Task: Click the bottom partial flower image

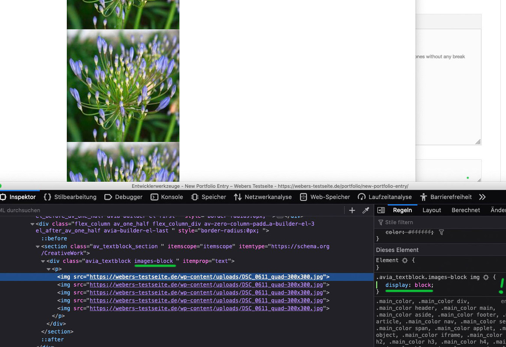Action: [123, 162]
